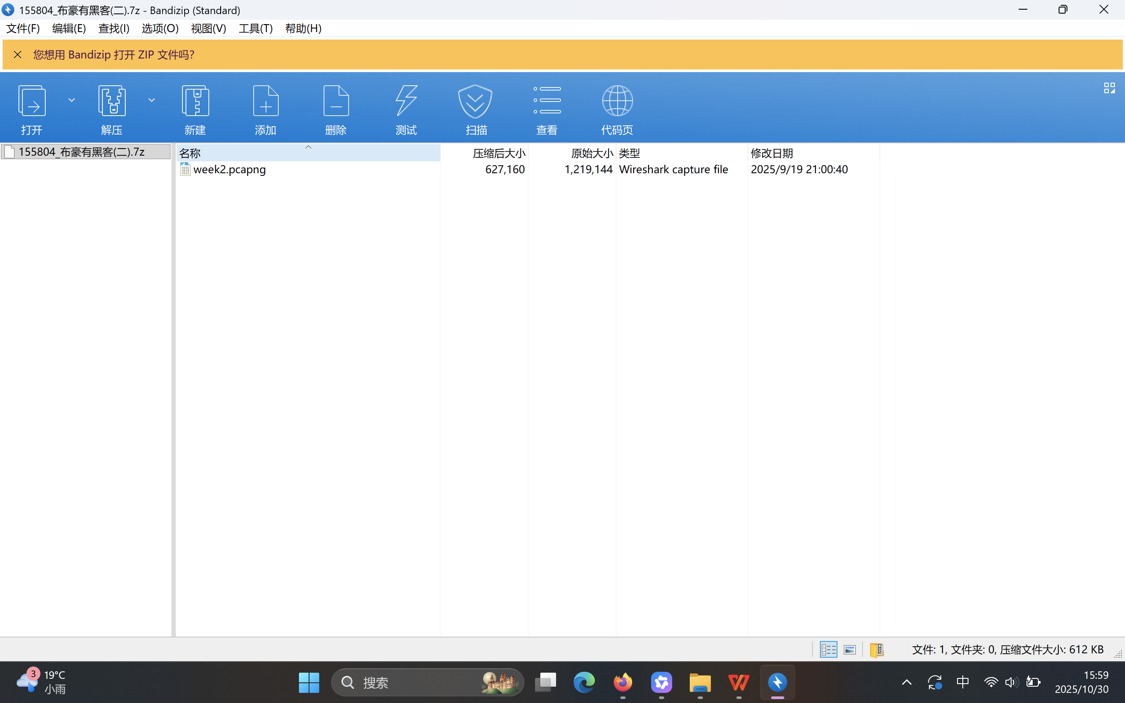Viewport: 1125px width, 703px height.
Task: Open the 代码页 (Code page) globe tool
Action: click(617, 100)
